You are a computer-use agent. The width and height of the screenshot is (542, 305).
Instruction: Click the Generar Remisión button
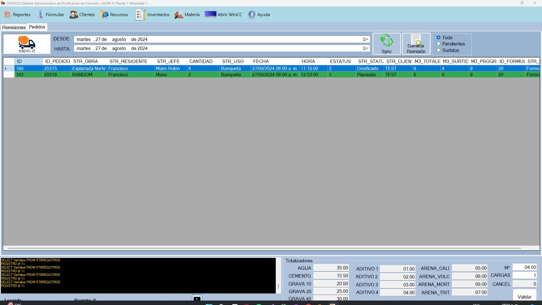pos(416,44)
